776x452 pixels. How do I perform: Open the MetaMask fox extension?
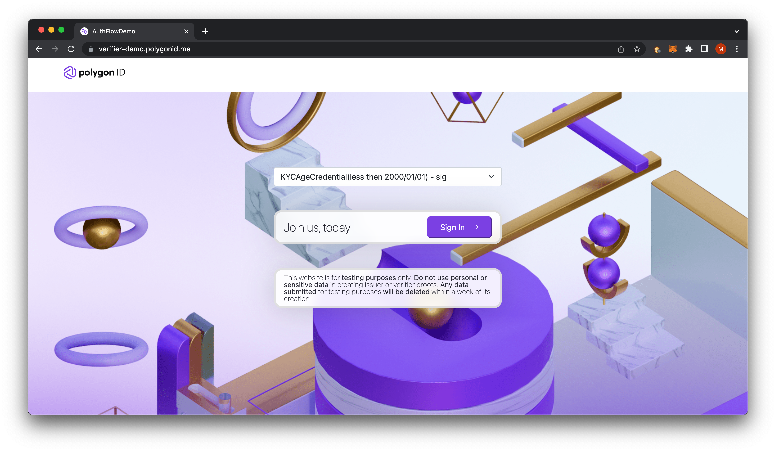(x=673, y=49)
